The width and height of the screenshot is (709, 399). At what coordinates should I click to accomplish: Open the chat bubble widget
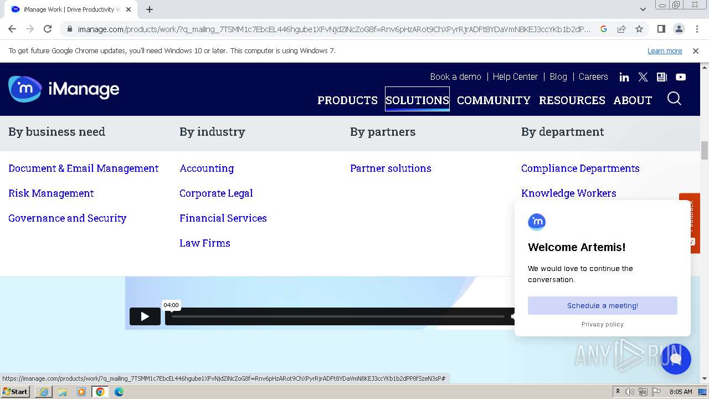676,359
